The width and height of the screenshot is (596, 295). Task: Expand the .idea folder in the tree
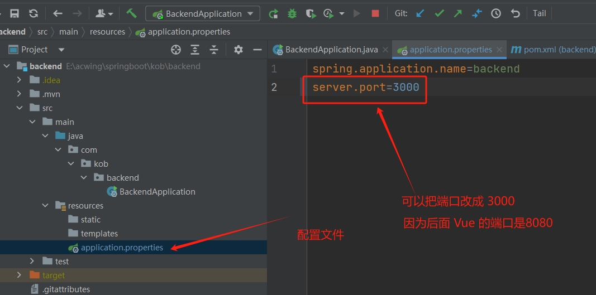click(20, 80)
